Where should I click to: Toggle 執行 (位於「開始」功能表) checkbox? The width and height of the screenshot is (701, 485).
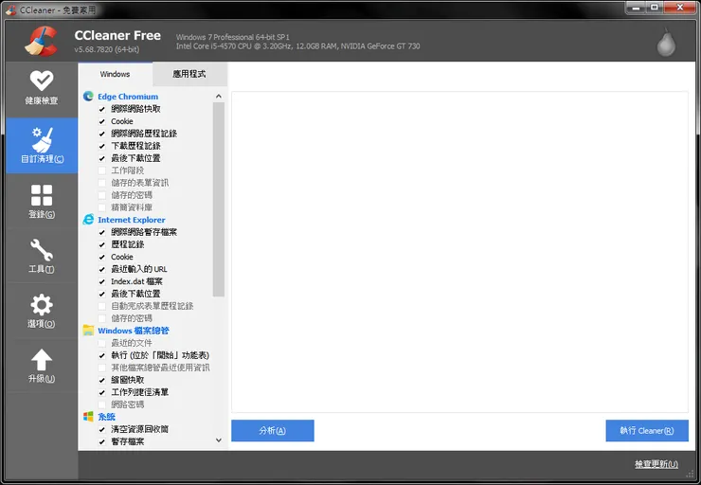[x=102, y=355]
